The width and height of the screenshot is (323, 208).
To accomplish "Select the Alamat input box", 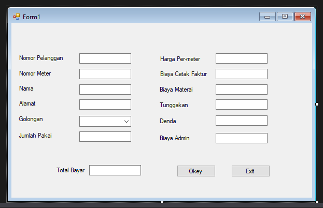I will 105,105.
